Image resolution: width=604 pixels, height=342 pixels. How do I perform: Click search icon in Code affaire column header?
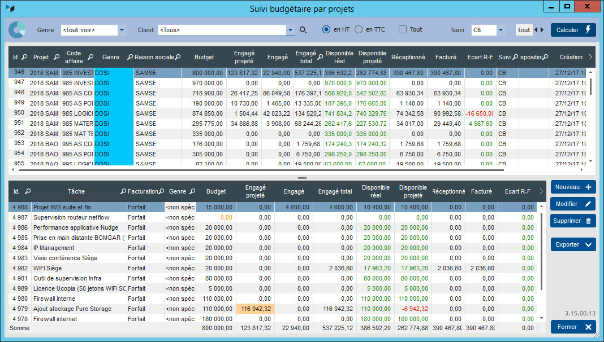coord(90,57)
